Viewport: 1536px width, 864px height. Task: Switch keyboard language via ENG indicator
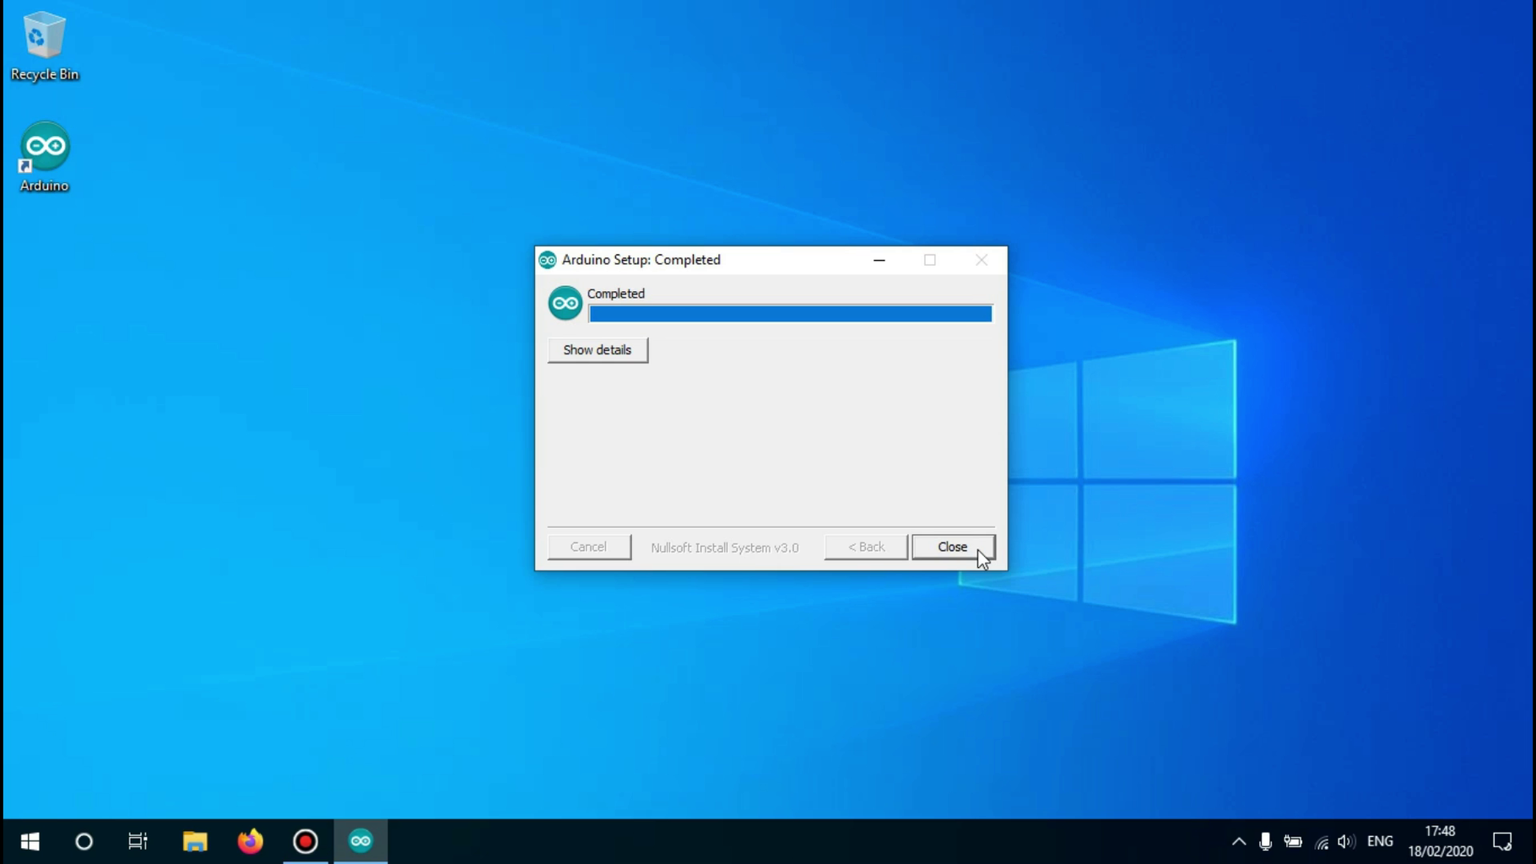pos(1380,841)
